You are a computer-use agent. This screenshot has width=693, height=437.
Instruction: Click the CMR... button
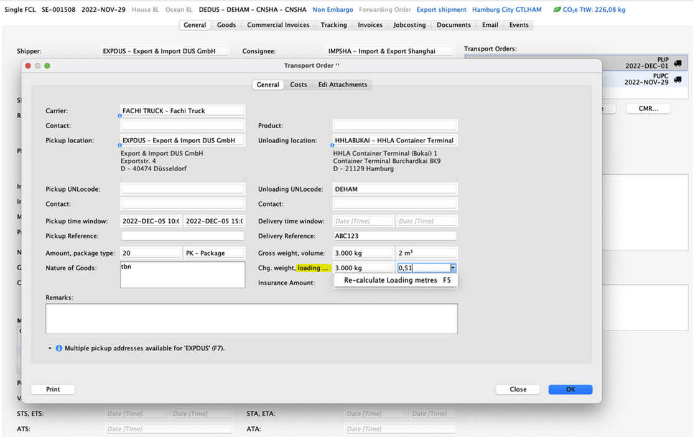tap(648, 108)
